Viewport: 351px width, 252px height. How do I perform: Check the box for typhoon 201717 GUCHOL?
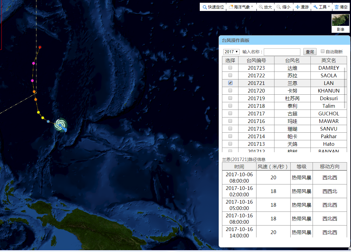230,113
